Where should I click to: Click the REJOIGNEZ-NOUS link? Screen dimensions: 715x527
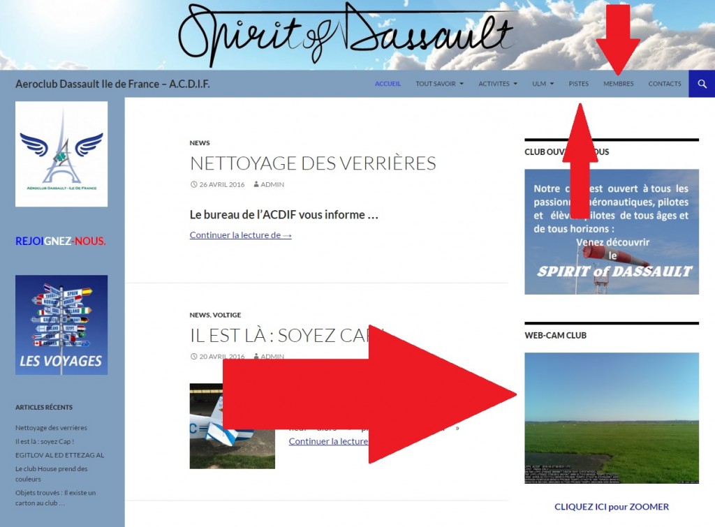pyautogui.click(x=61, y=241)
